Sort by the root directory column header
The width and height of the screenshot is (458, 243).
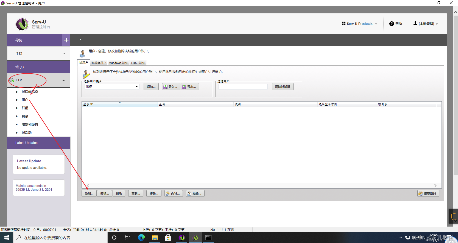tap(407, 104)
